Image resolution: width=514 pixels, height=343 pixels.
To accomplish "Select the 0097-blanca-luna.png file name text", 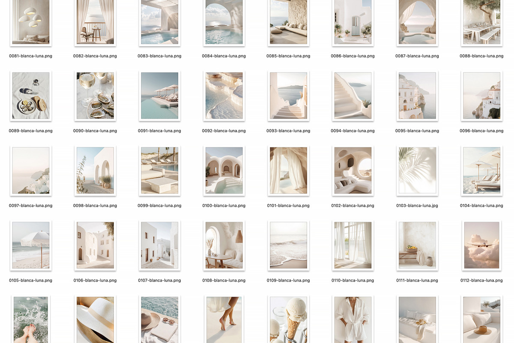I will (31, 206).
